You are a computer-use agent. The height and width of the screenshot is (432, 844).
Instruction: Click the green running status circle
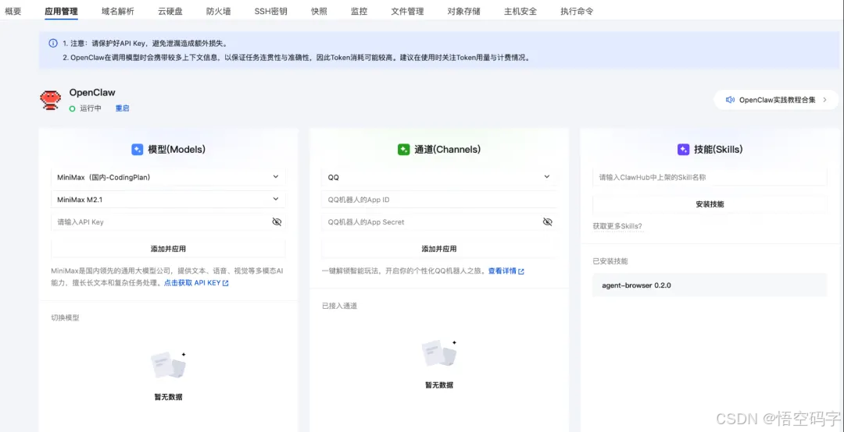[72, 108]
